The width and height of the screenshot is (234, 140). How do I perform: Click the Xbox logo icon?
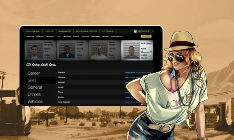click(x=135, y=31)
